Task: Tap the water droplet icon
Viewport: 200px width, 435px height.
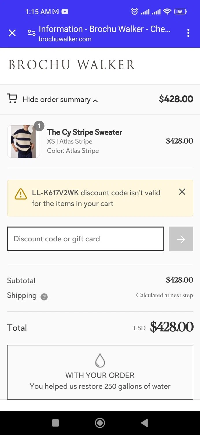Action: point(100,360)
